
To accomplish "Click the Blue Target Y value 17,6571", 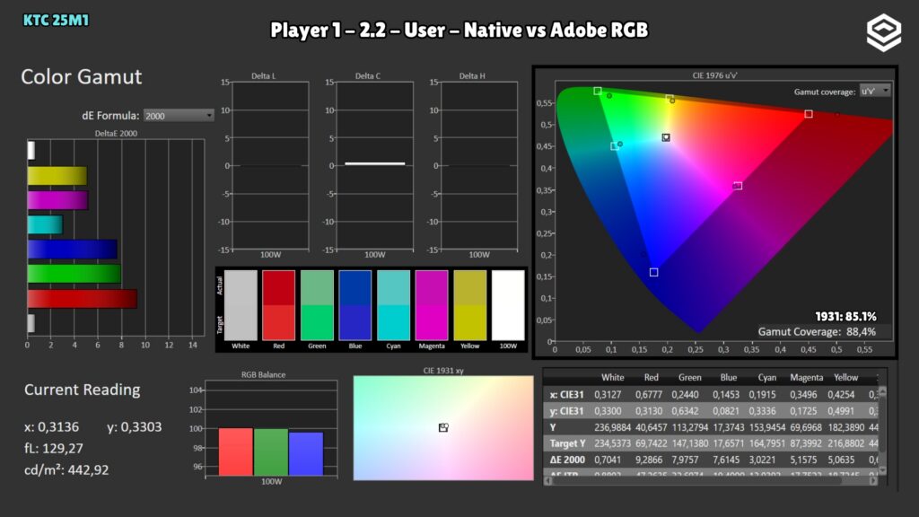I will coord(729,443).
